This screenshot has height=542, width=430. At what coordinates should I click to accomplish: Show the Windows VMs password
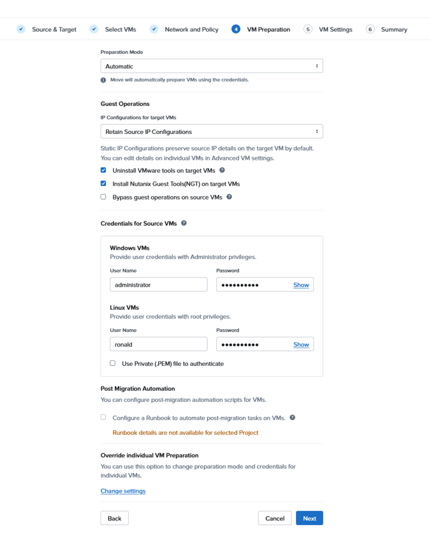coord(301,285)
